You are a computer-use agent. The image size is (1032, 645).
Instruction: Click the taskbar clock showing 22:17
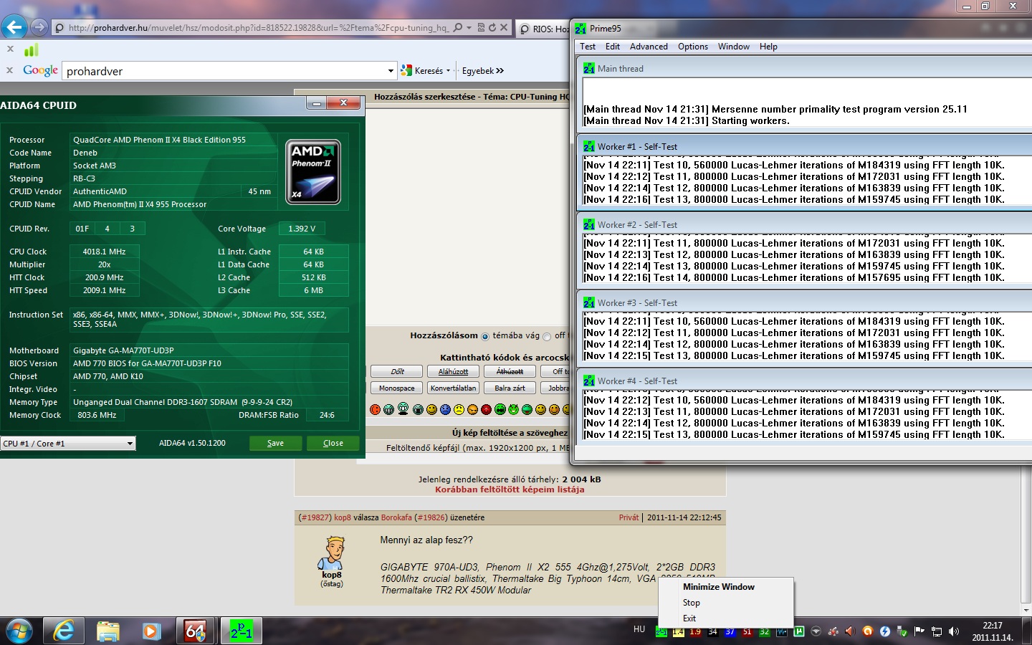[x=992, y=631]
